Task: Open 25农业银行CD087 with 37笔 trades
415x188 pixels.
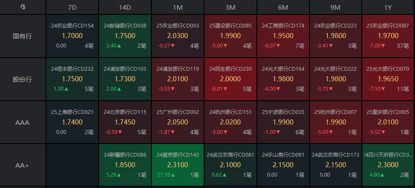Action: point(388,36)
